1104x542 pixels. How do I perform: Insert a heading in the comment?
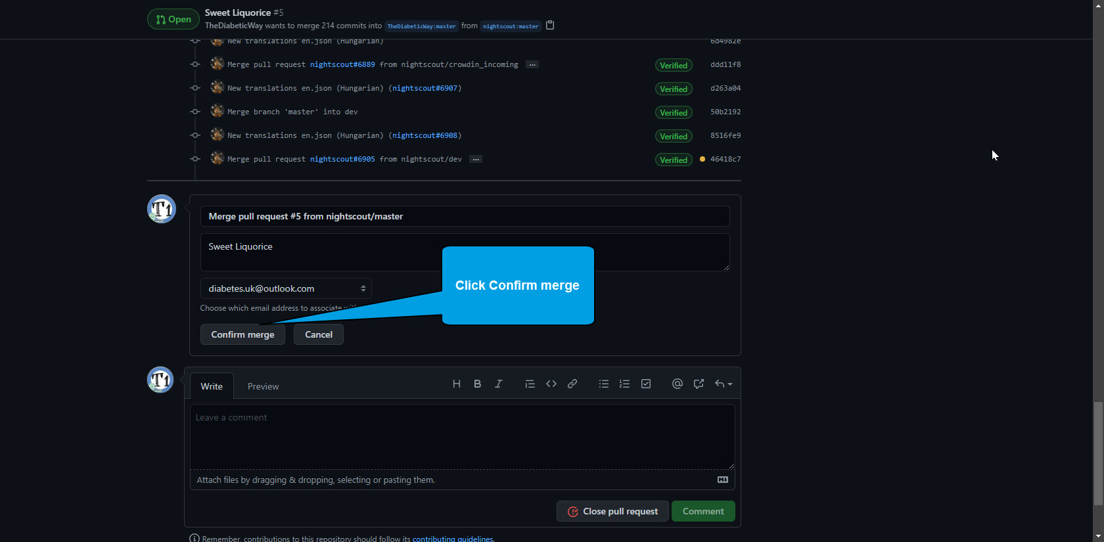456,384
